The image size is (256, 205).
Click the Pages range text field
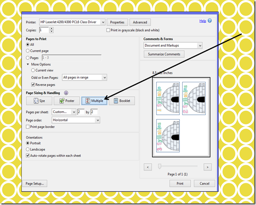point(72,58)
